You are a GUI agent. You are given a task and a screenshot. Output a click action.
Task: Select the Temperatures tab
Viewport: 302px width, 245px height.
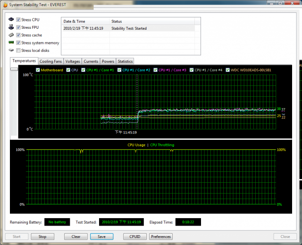(24, 61)
